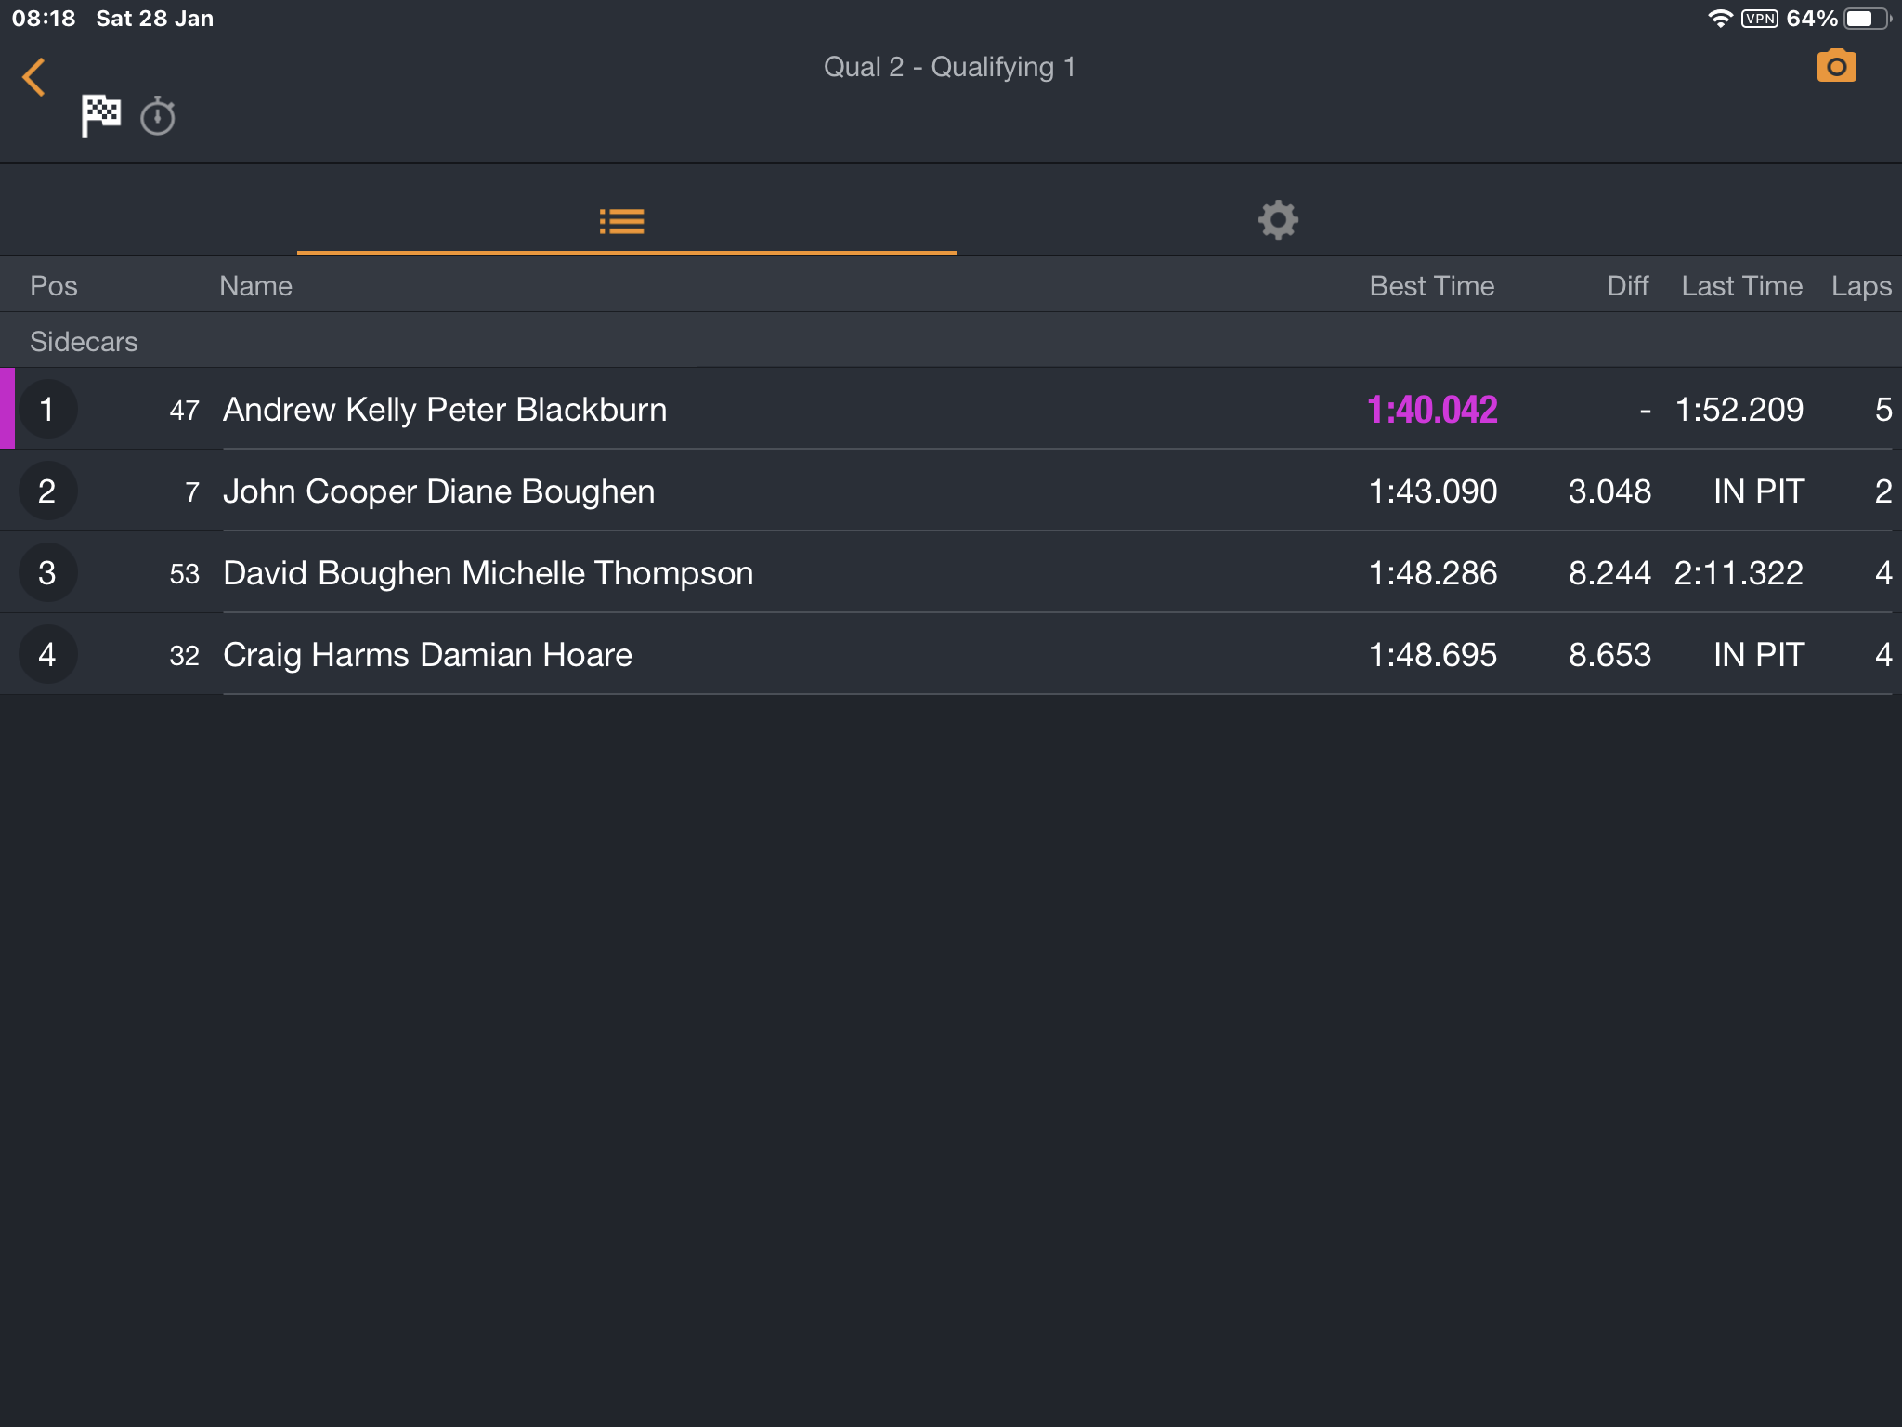This screenshot has height=1427, width=1902.
Task: Select Craig Harms Damian Hoare's entry
Action: point(951,654)
